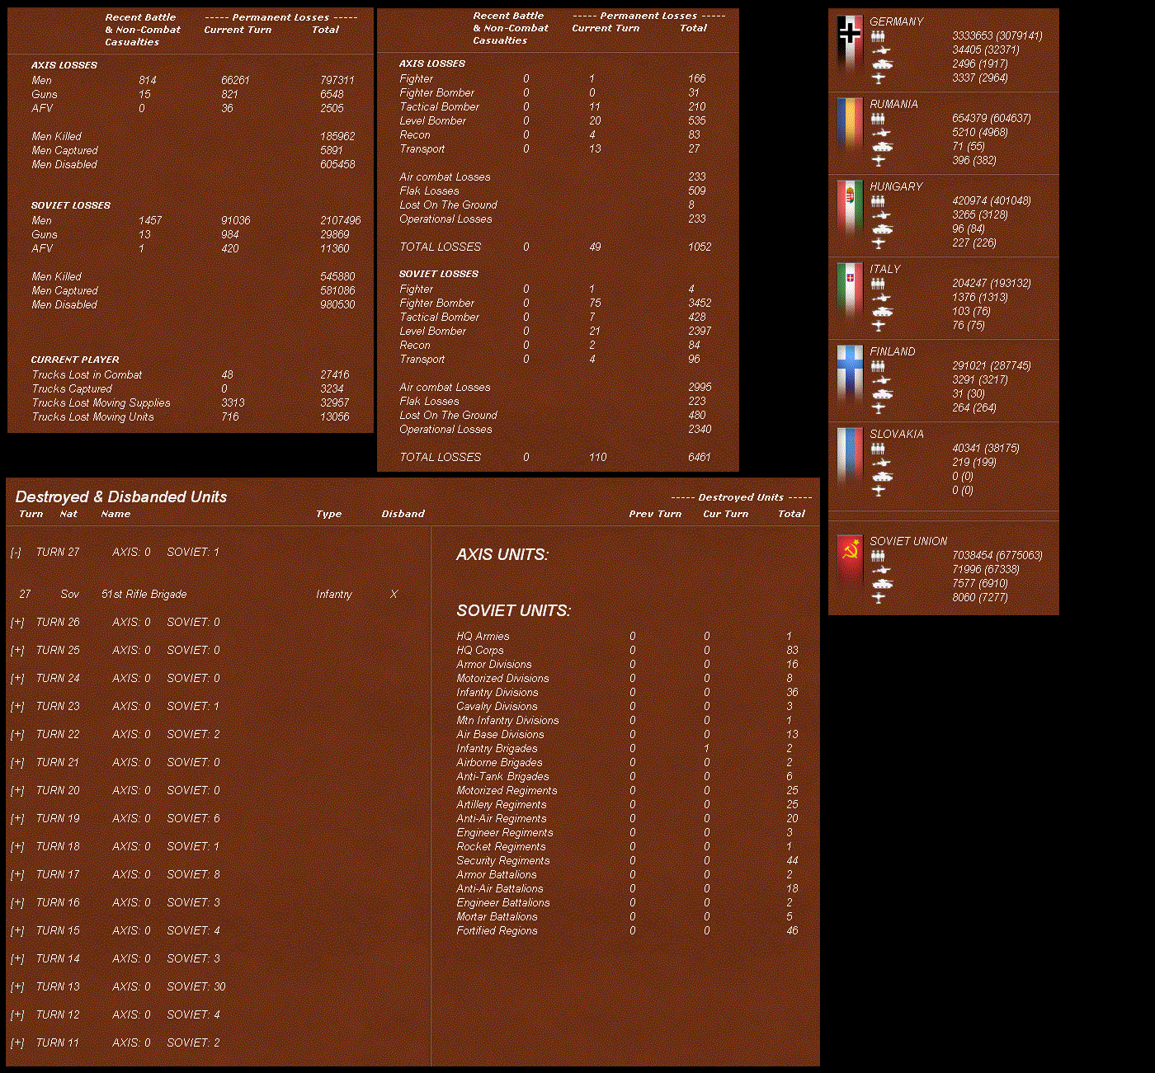Expand the TURN 24 row
1155x1073 pixels.
tap(17, 679)
